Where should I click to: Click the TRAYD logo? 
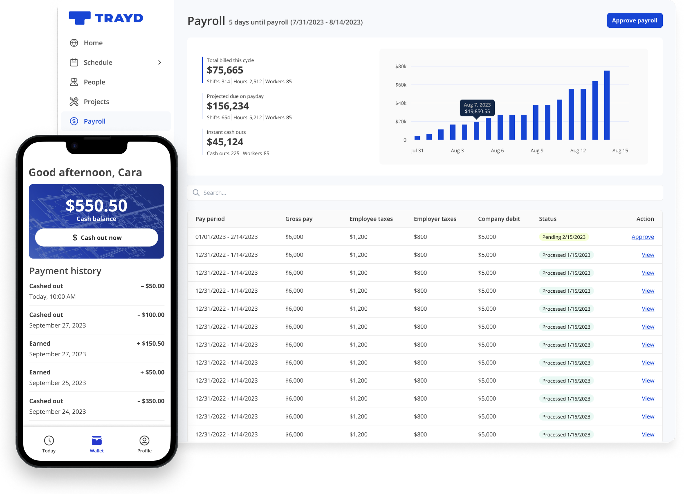(x=106, y=18)
